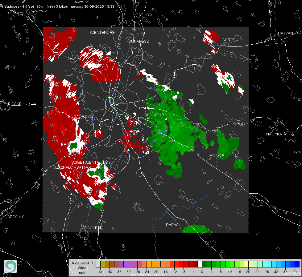This screenshot has height=277, width=302.
Task: Click the 0 legend scale value
Action: (202, 272)
